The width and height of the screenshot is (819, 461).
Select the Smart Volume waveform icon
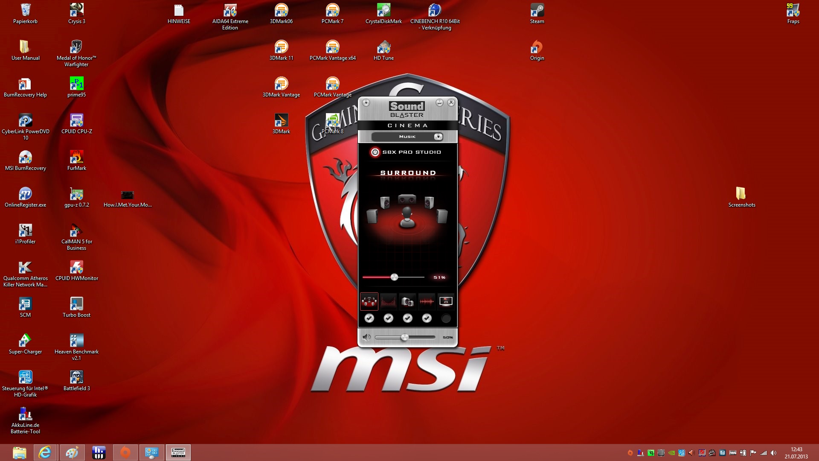427,301
